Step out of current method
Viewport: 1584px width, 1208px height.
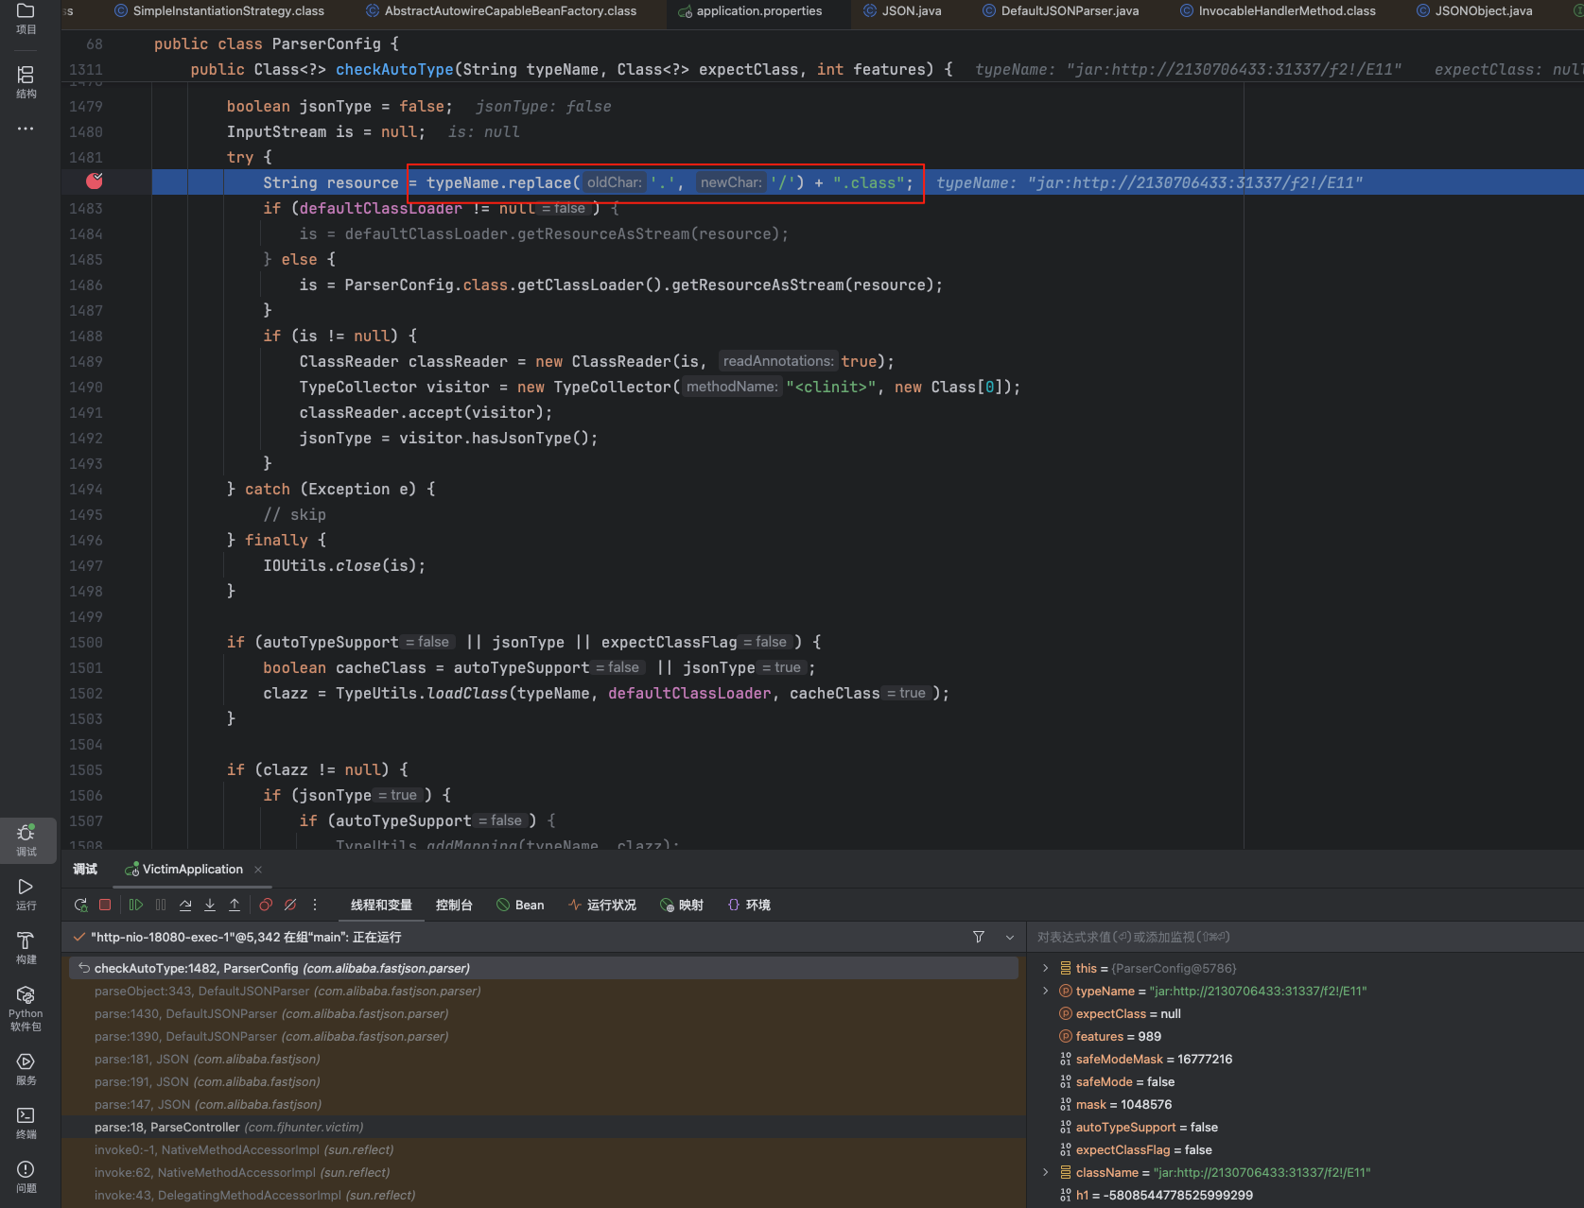click(235, 905)
